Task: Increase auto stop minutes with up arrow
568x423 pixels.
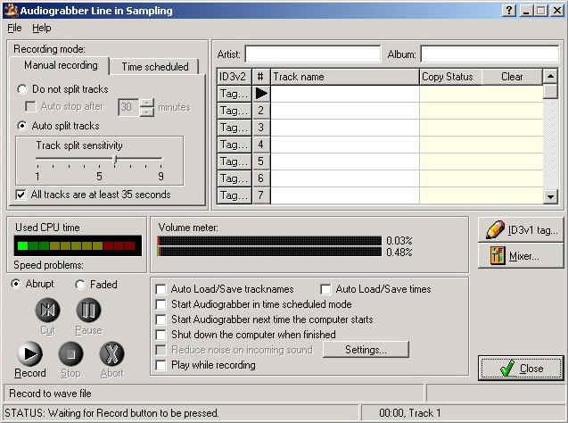Action: 147,103
